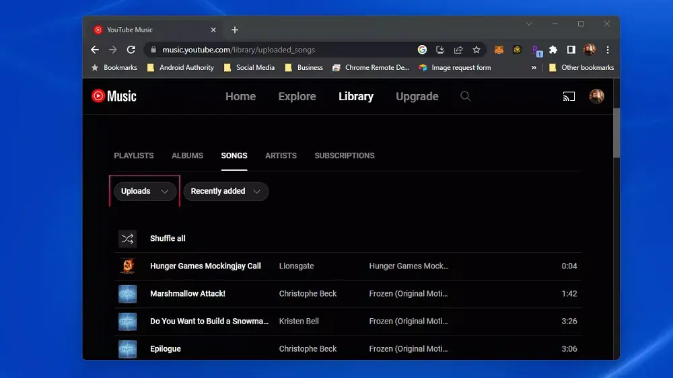The image size is (673, 378).
Task: Expand the Uploads dropdown
Action: click(145, 191)
